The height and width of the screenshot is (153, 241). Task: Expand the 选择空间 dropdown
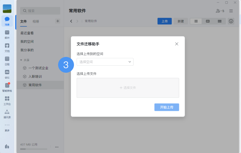[105, 62]
